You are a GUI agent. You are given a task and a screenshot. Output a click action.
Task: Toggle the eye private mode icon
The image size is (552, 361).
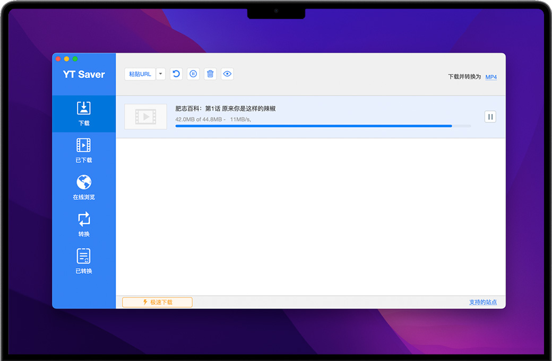pyautogui.click(x=227, y=74)
